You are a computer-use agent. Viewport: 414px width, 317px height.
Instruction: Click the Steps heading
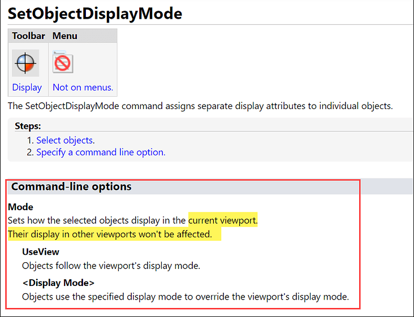(x=28, y=126)
